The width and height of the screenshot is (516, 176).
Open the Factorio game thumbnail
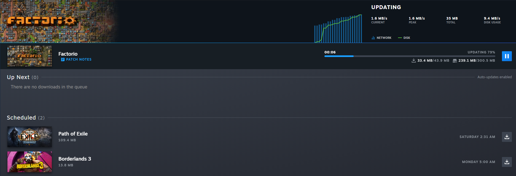coord(29,56)
